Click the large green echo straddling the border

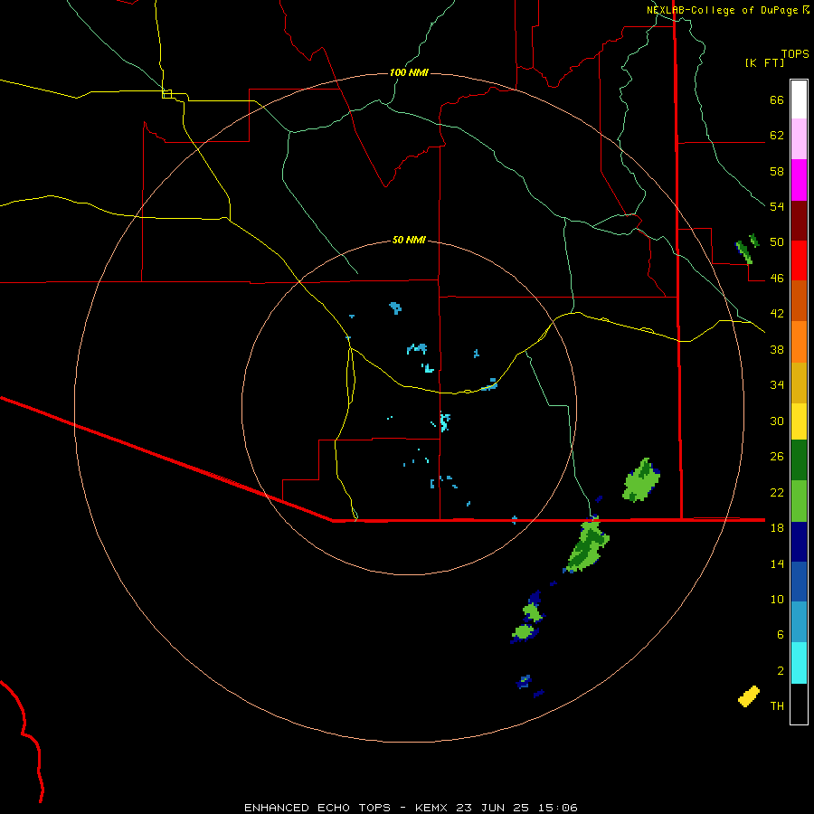tap(587, 546)
